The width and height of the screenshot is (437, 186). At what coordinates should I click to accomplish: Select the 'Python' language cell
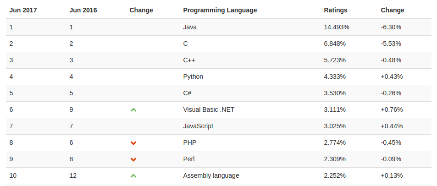click(x=193, y=77)
